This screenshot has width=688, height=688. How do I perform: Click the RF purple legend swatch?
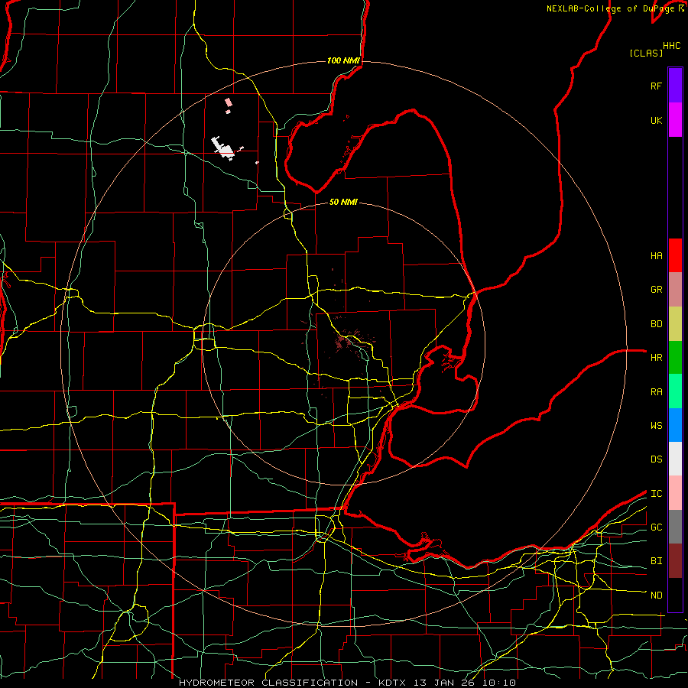(675, 86)
